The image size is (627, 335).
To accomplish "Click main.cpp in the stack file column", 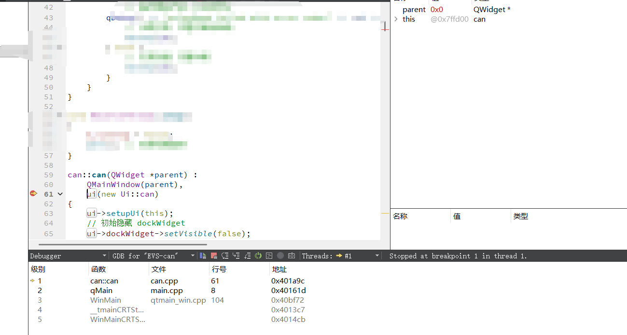I will (167, 290).
